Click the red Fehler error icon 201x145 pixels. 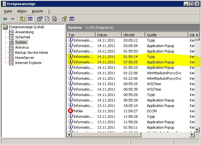pos(71,111)
